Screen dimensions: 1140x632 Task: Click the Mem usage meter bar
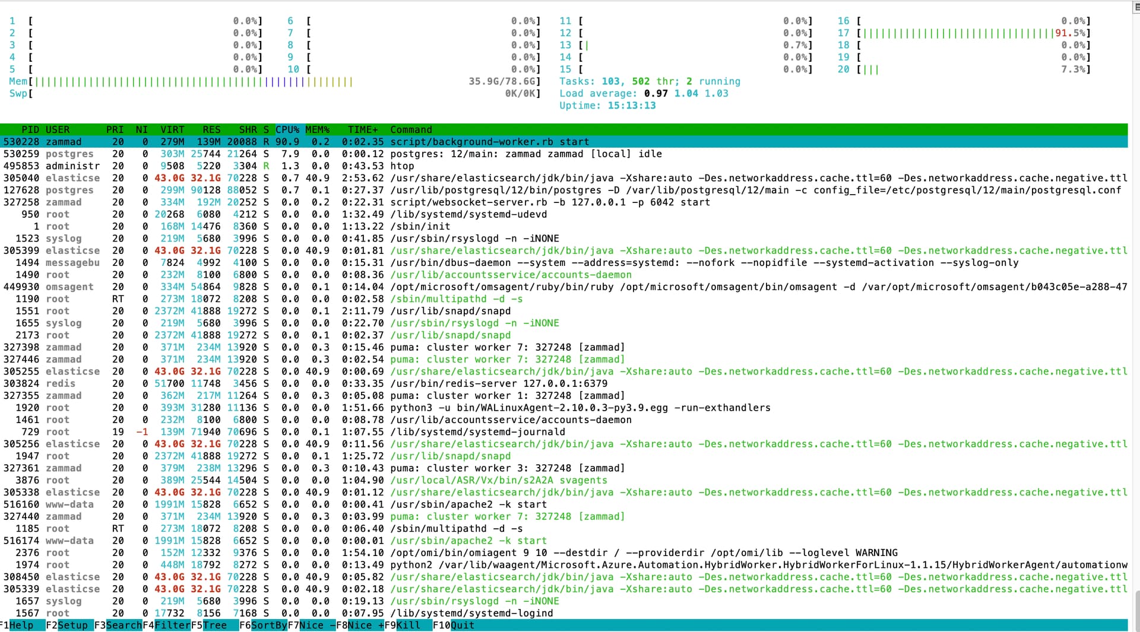(x=275, y=81)
